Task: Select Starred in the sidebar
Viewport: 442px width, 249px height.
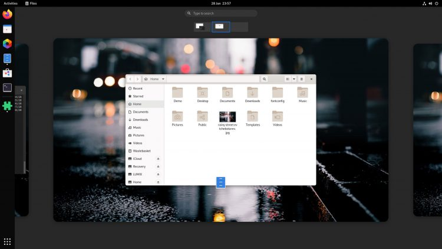Action: (x=145, y=96)
